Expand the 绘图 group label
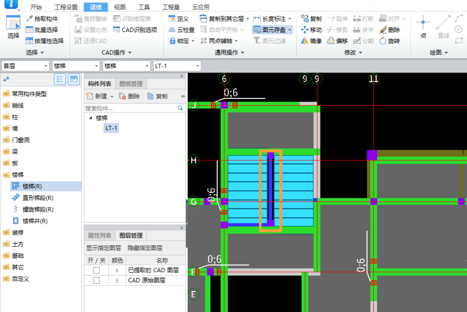Image resolution: width=467 pixels, height=312 pixels. [439, 52]
